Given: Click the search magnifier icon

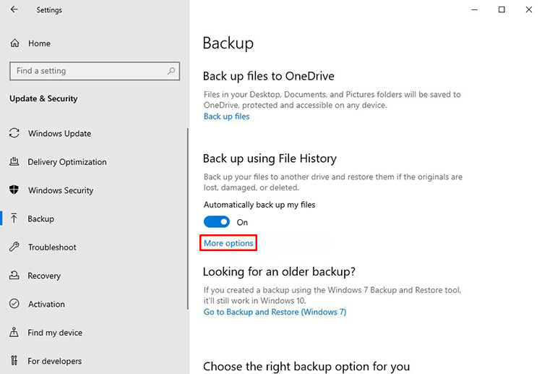Looking at the screenshot, I should [171, 71].
